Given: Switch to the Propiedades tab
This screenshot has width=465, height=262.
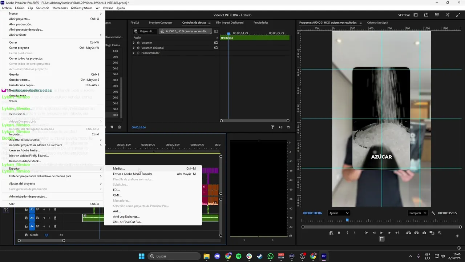Looking at the screenshot, I should click(x=261, y=23).
